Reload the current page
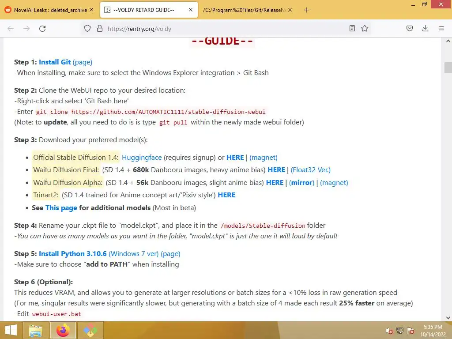Image resolution: width=452 pixels, height=339 pixels. [42, 29]
